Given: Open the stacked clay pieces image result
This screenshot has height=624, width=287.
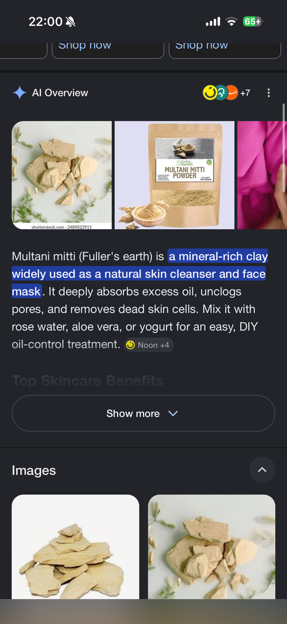Looking at the screenshot, I should [x=75, y=547].
